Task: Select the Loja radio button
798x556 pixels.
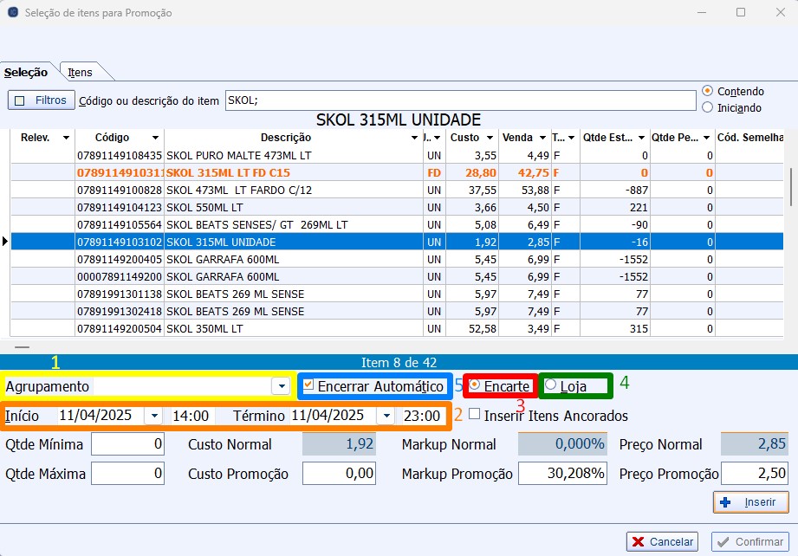Action: [550, 385]
